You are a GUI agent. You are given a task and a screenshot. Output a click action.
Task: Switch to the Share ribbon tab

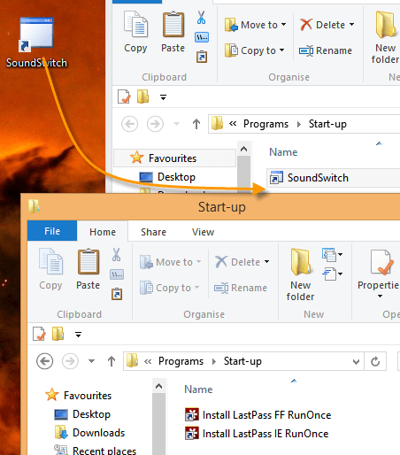point(153,232)
